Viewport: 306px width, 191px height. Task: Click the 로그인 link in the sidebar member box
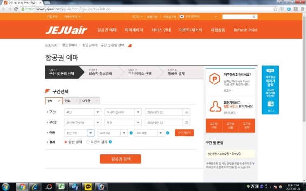[x=227, y=91]
